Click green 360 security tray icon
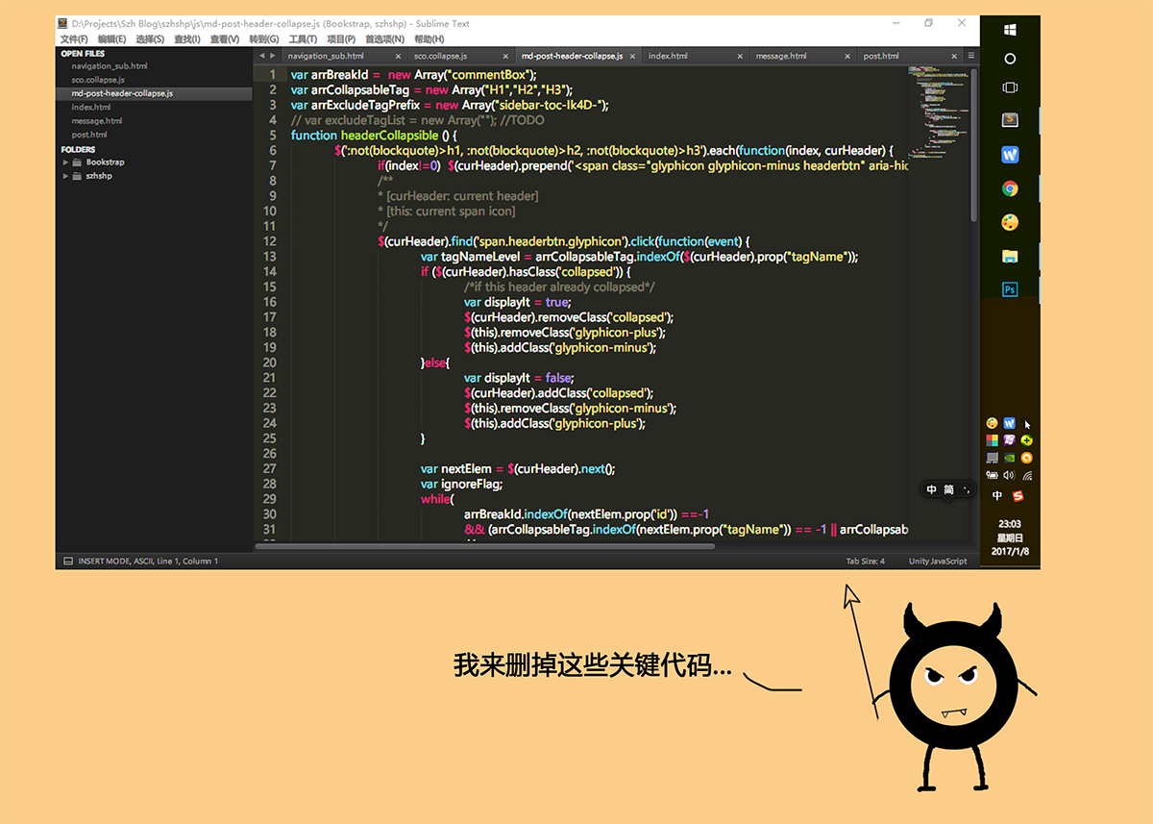1153x824 pixels. [x=1027, y=440]
